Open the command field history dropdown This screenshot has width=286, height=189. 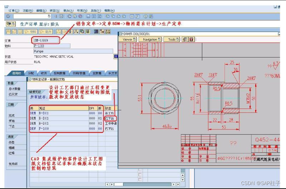[49, 16]
